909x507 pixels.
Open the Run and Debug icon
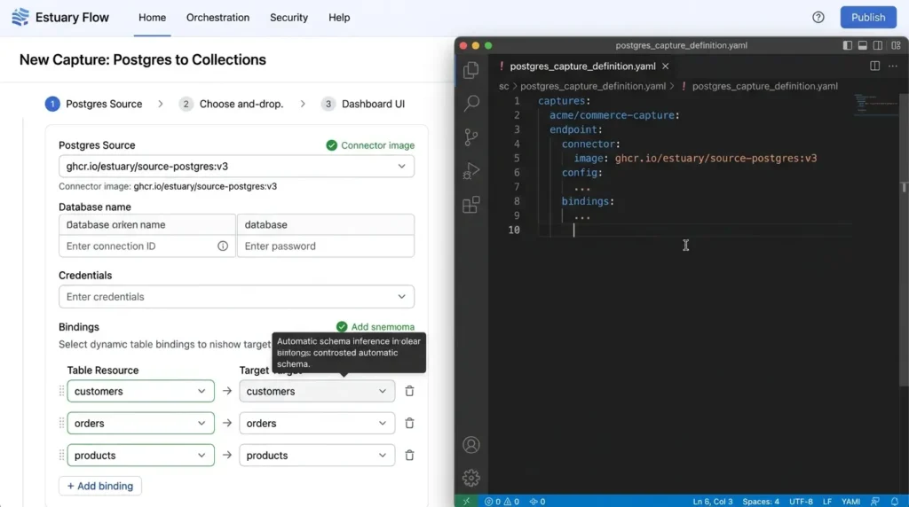[x=471, y=171]
